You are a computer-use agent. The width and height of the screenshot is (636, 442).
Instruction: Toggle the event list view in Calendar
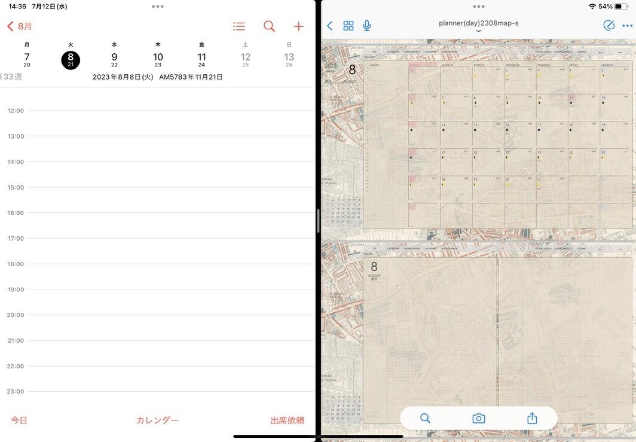(x=239, y=26)
